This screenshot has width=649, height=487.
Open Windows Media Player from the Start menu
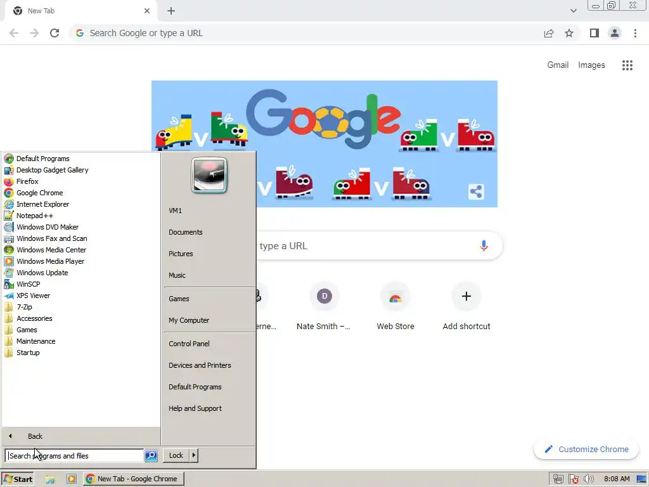(50, 261)
